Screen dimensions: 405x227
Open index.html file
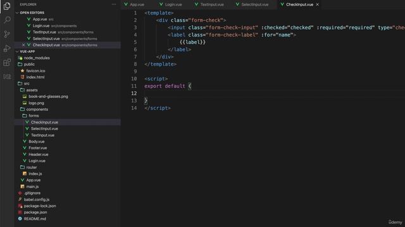pyautogui.click(x=35, y=77)
